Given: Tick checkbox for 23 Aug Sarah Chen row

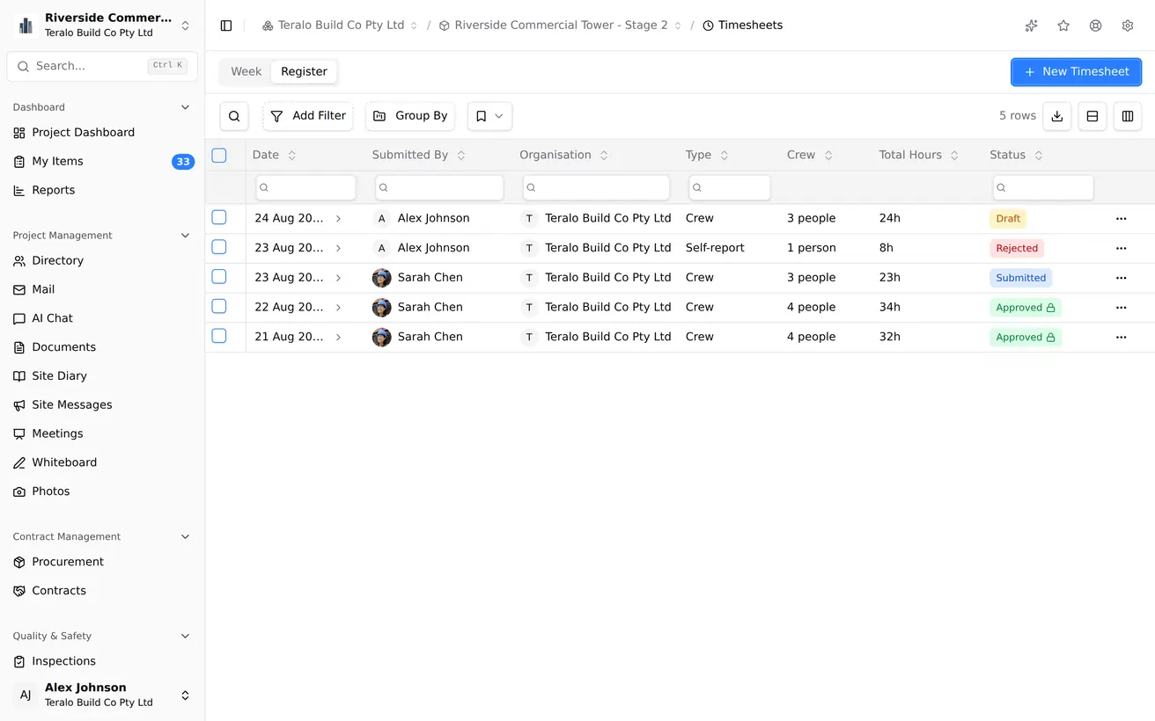Looking at the screenshot, I should click(219, 277).
